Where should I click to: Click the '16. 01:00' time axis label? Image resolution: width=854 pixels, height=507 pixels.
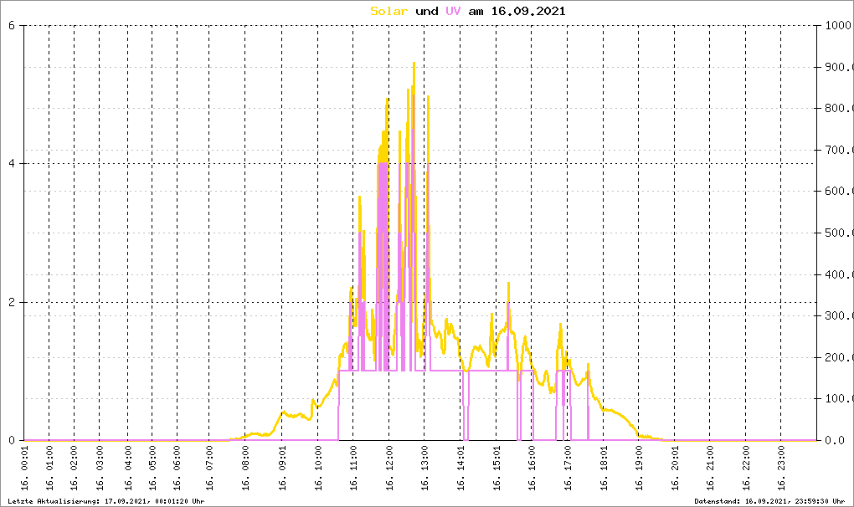49,468
